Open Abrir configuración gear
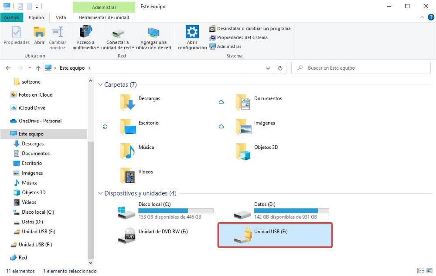 click(192, 38)
